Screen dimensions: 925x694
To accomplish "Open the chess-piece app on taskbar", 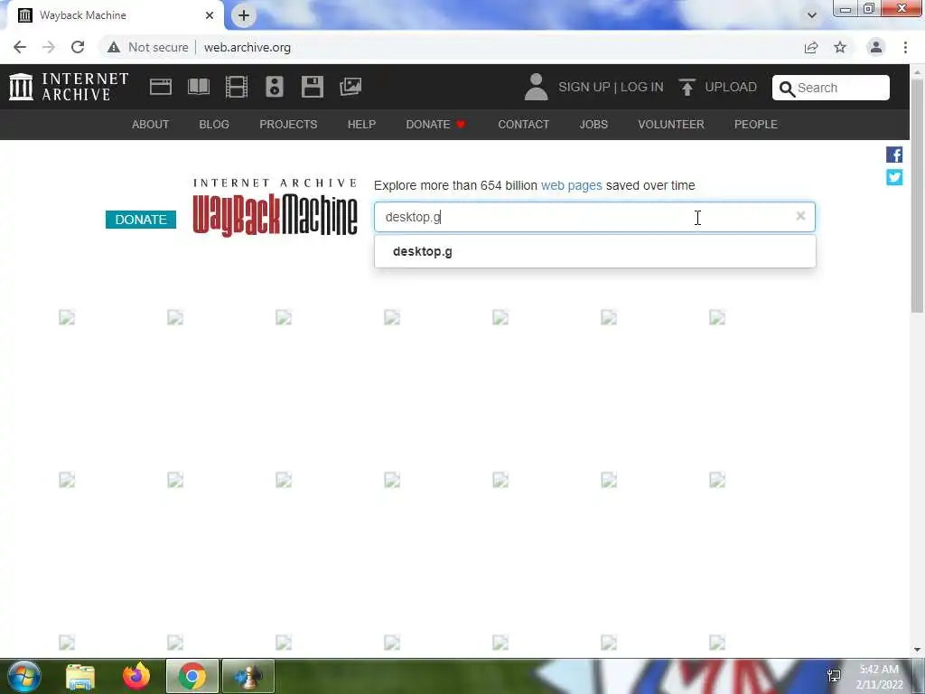I will [248, 676].
